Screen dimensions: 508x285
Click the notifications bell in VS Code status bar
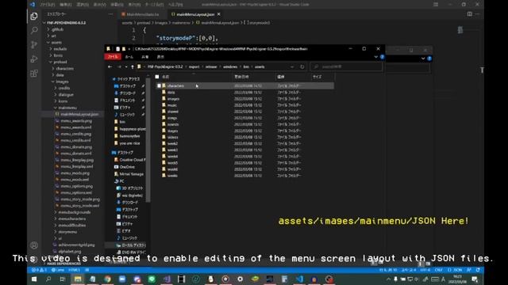tap(478, 270)
